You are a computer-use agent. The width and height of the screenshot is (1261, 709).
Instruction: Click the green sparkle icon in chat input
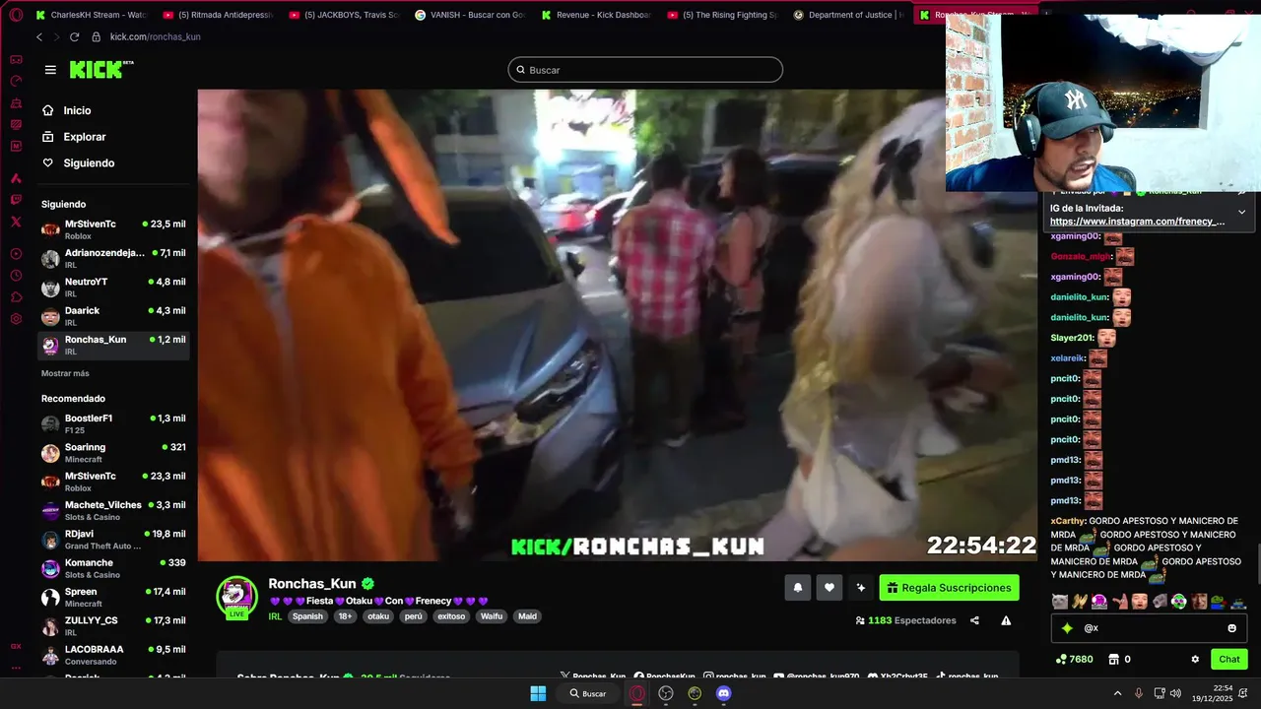point(1067,628)
